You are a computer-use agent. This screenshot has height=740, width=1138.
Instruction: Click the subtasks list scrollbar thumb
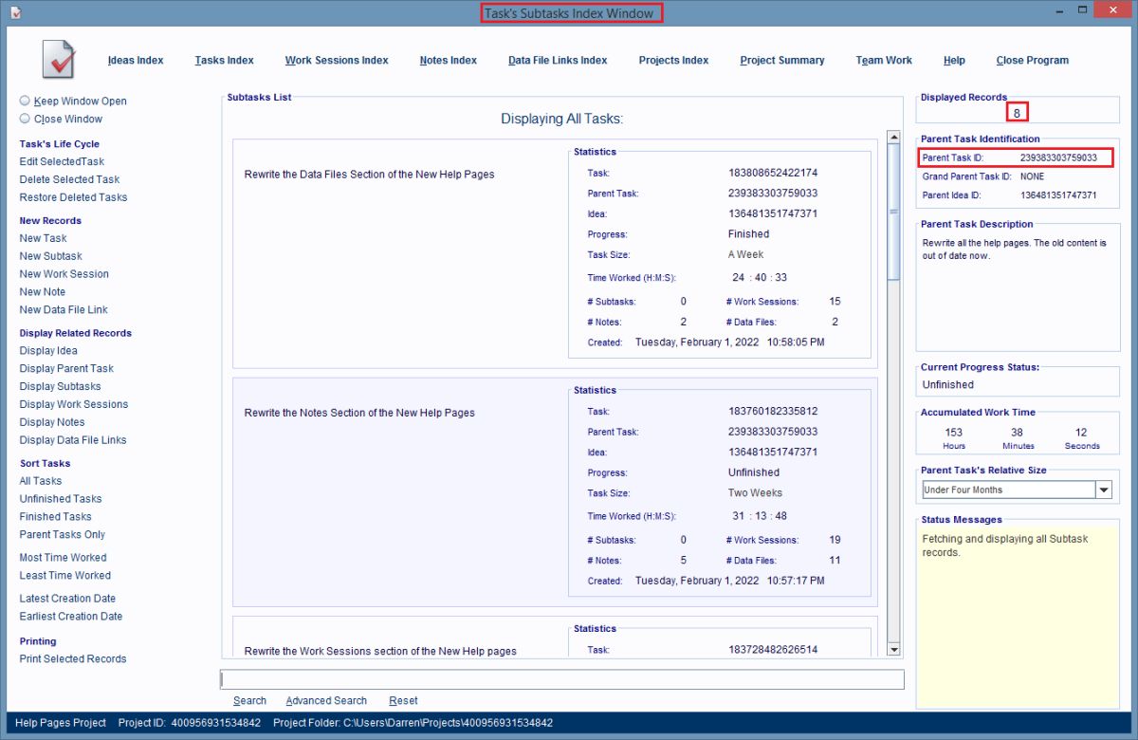pyautogui.click(x=893, y=213)
